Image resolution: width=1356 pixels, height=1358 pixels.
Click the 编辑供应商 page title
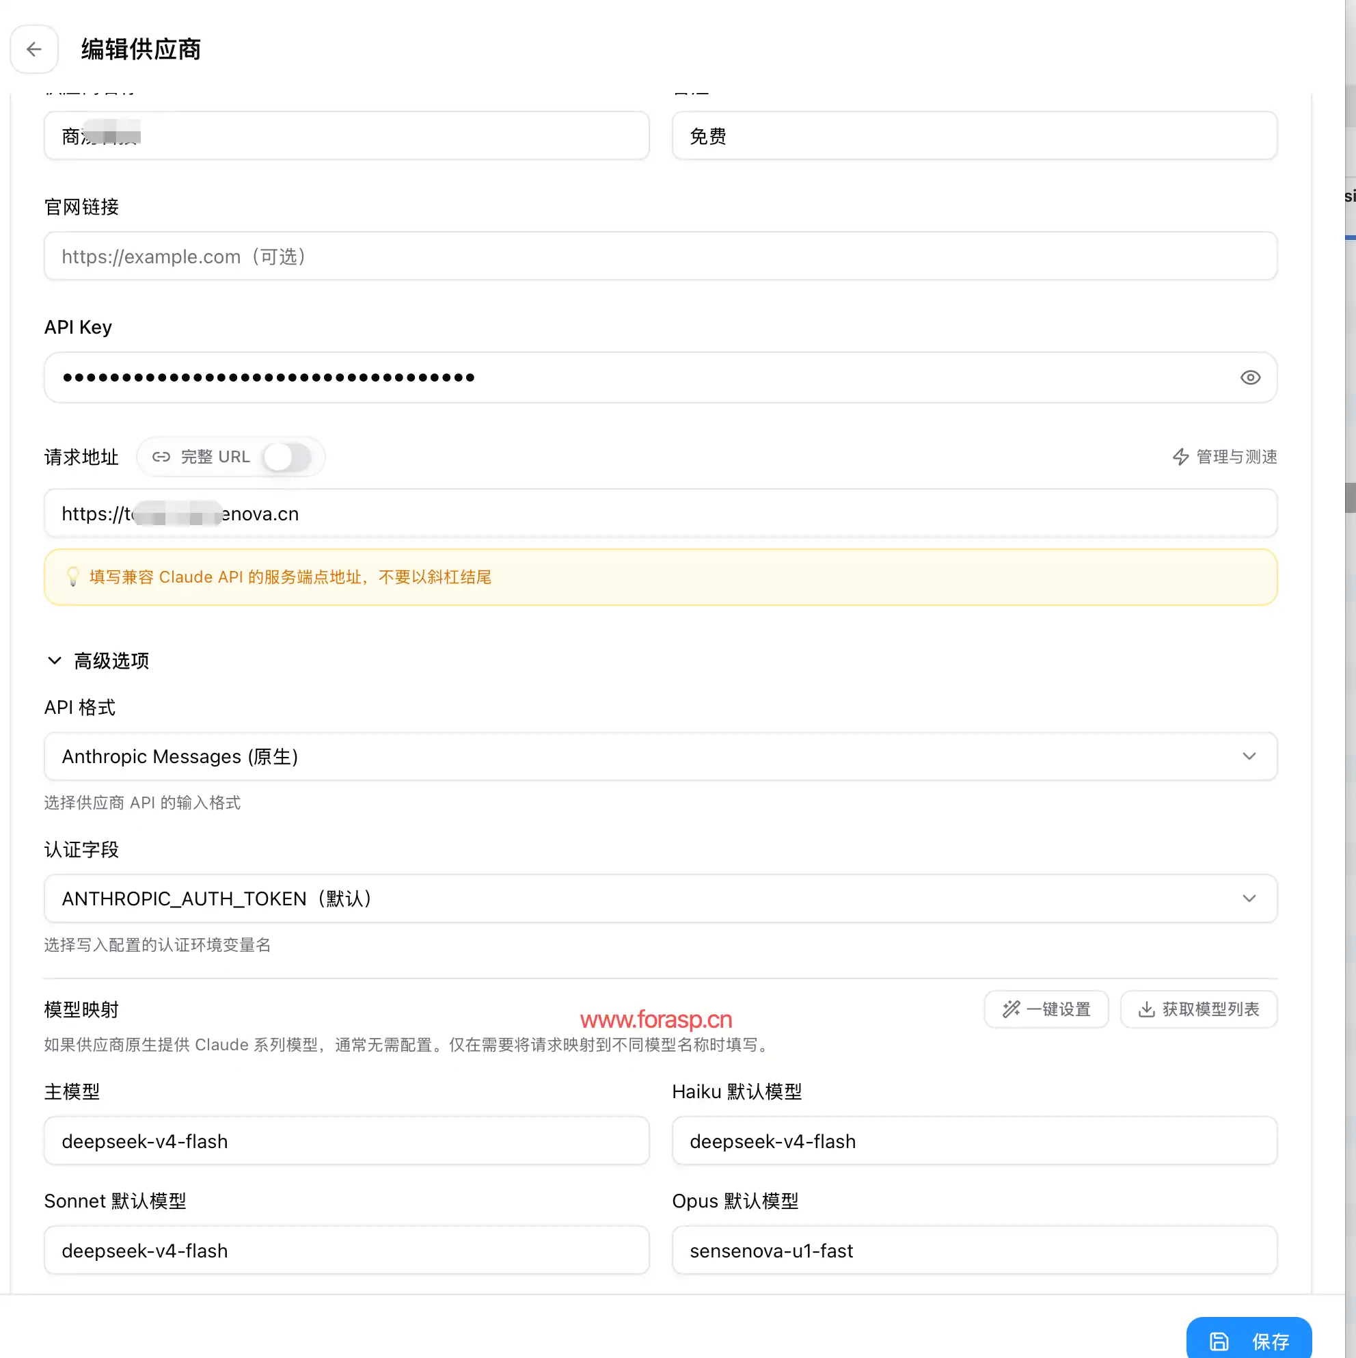point(141,49)
